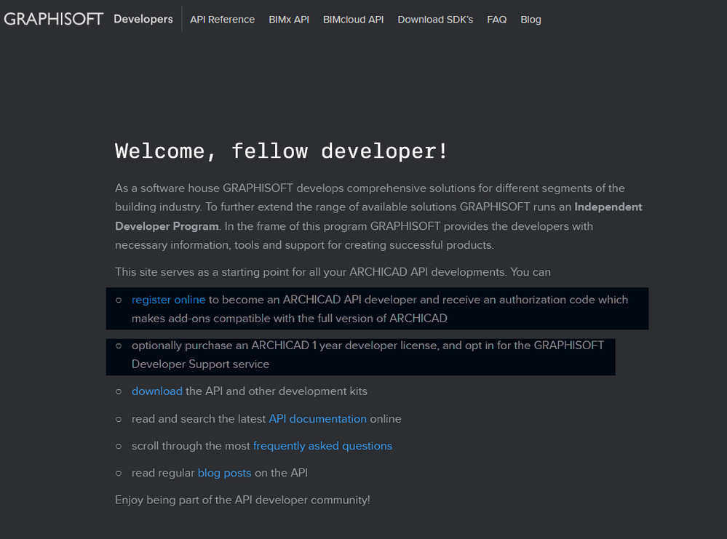The height and width of the screenshot is (539, 727).
Task: Go to BIMx API page
Action: click(x=289, y=20)
